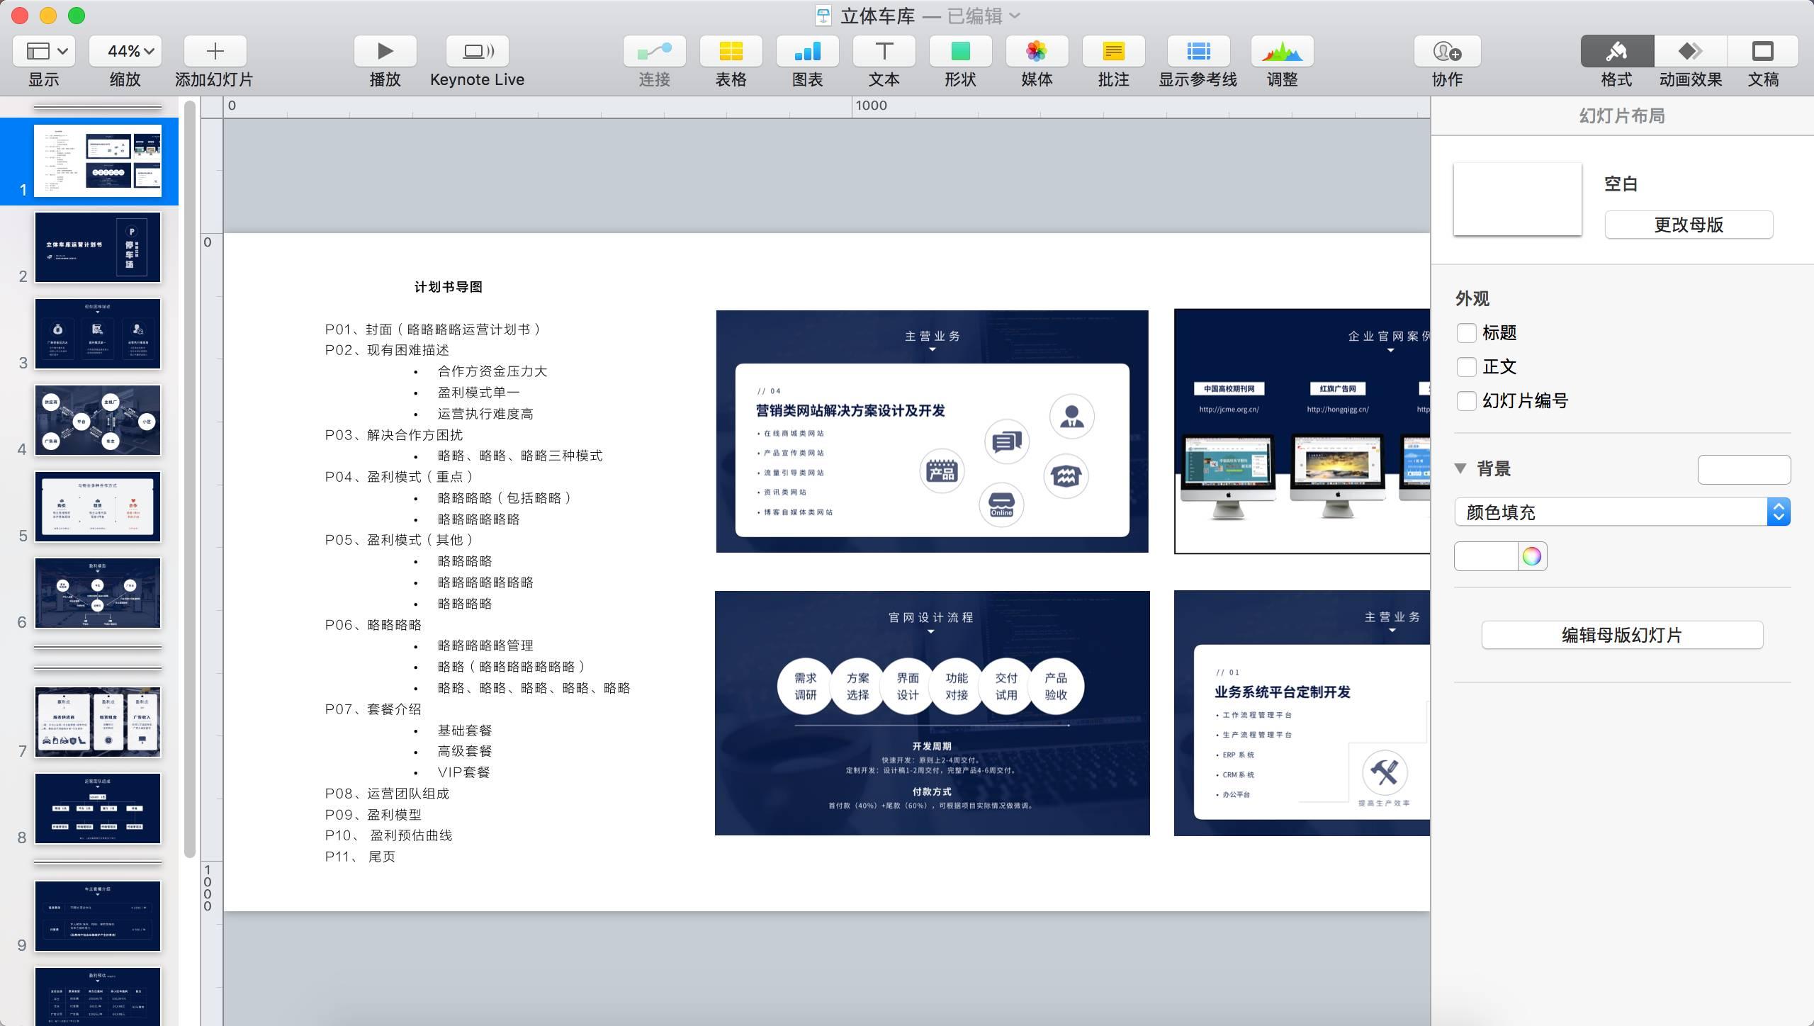
Task: Click the P08、运营团队组成 text line
Action: click(387, 794)
